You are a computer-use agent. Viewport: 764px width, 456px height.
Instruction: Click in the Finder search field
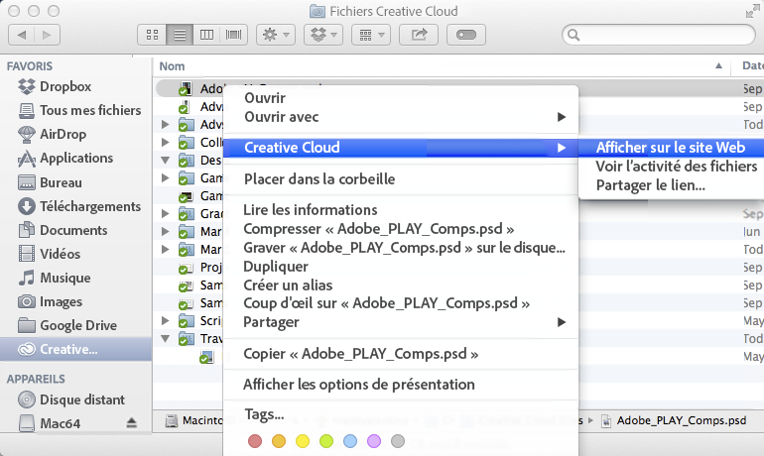(658, 35)
